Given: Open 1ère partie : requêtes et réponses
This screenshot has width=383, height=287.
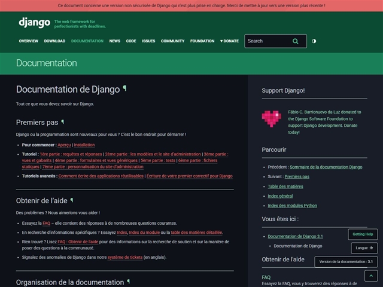Looking at the screenshot, I should (x=71, y=154).
